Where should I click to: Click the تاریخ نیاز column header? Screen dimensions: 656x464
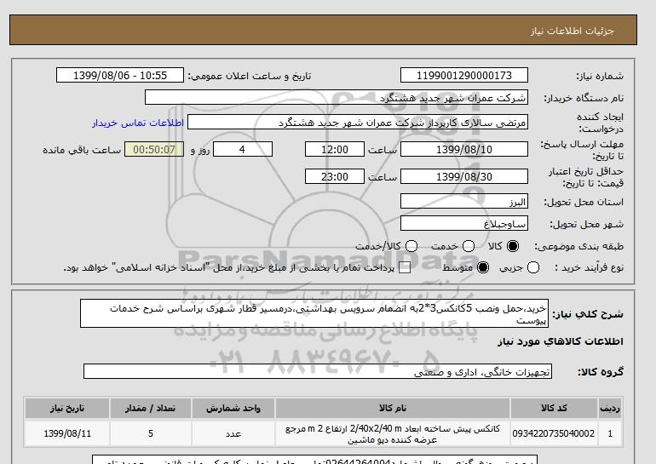click(67, 409)
